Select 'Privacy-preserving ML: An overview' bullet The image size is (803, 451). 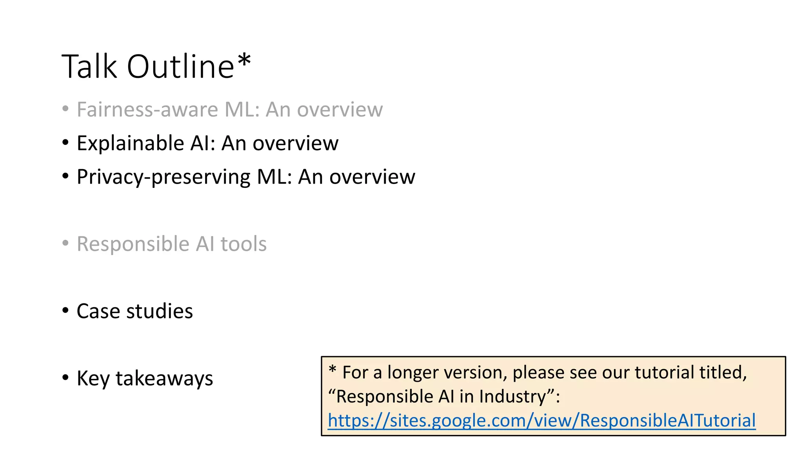[246, 177]
